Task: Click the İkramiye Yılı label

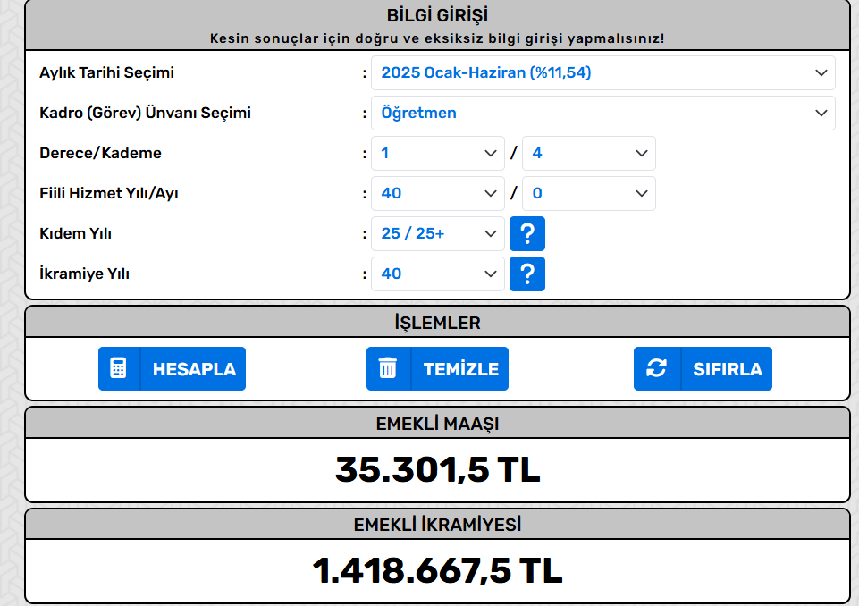Action: click(84, 274)
